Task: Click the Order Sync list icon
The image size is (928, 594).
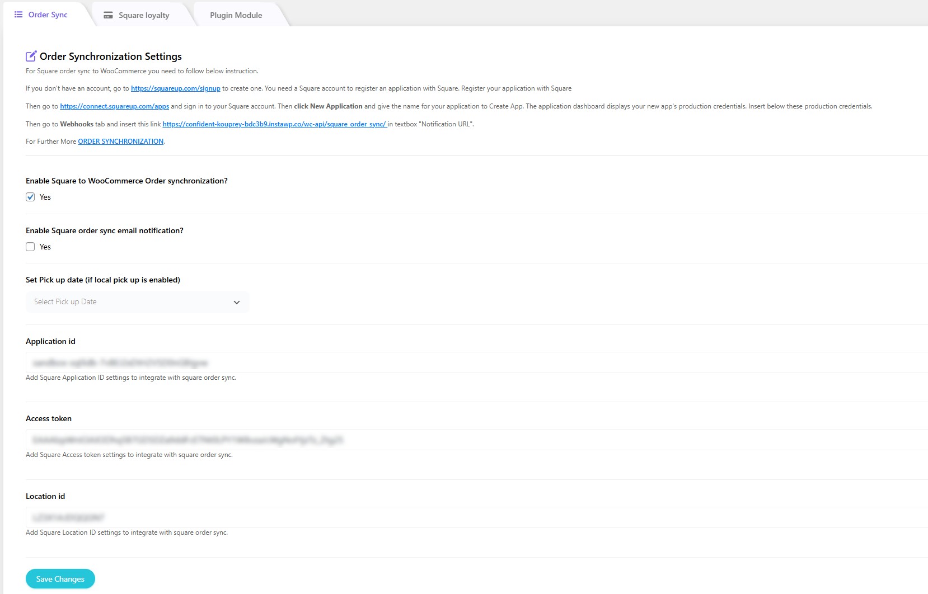Action: pos(18,15)
